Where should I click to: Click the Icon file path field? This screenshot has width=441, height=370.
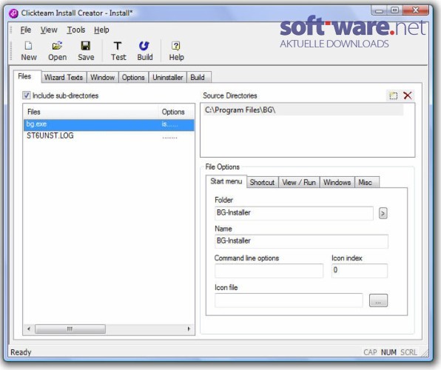(x=289, y=300)
